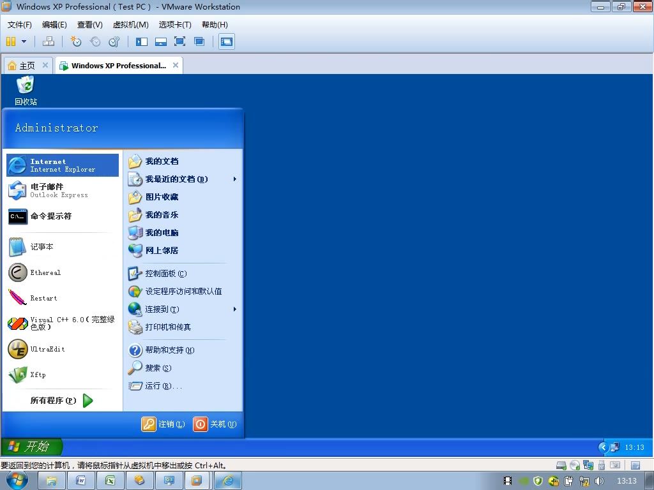
Task: Open 网上邻居 network places
Action: click(183, 250)
